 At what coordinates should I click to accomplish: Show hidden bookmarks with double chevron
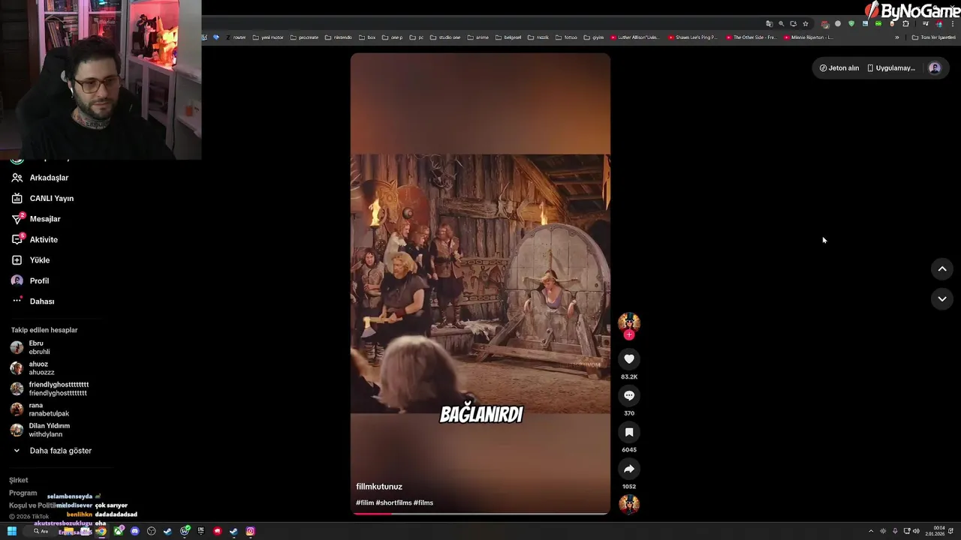[896, 37]
